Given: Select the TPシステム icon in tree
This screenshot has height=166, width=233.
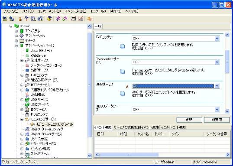Looking at the screenshot, I should (x=22, y=31).
